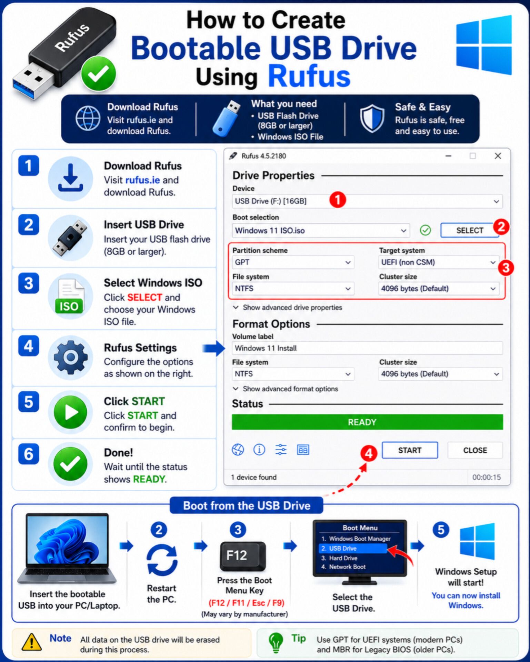The height and width of the screenshot is (662, 530).
Task: Click the globe icon in the dark header banner
Action: coord(88,119)
